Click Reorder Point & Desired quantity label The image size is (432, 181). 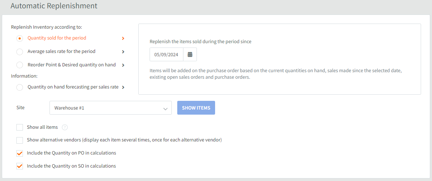coord(72,65)
